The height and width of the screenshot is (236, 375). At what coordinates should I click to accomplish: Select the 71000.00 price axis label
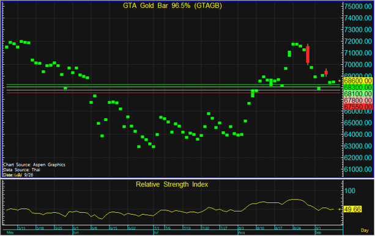[358, 53]
